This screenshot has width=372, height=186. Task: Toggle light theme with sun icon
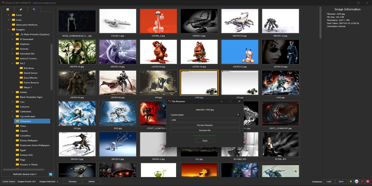pyautogui.click(x=351, y=181)
